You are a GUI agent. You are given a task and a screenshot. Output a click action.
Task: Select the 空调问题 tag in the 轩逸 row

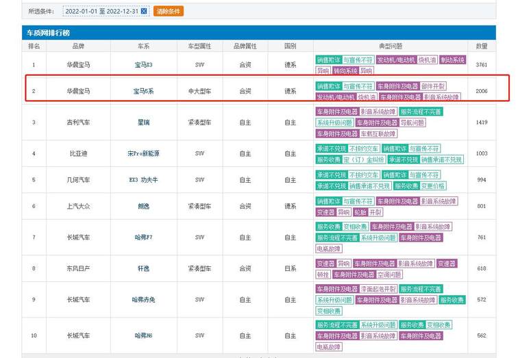(389, 274)
